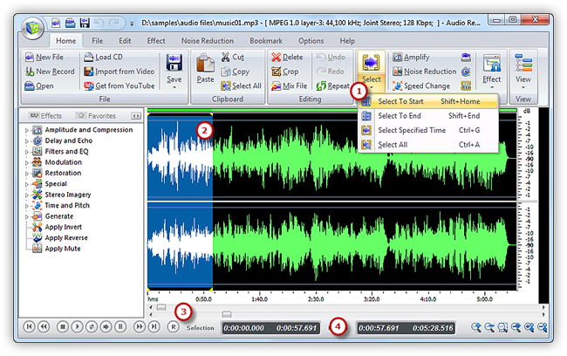567x356 pixels.
Task: Open the Effect dropdown button
Action: [492, 72]
